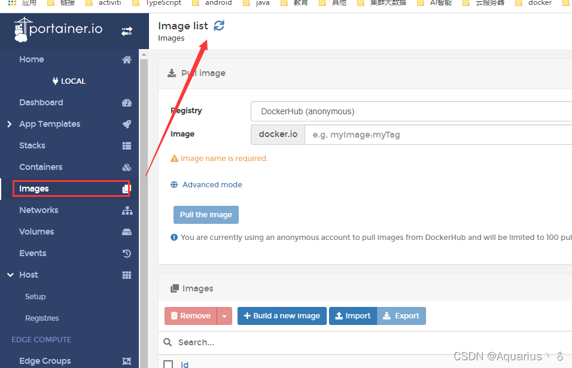Click the docker.io registry prefix
The image size is (572, 368).
pyautogui.click(x=278, y=135)
